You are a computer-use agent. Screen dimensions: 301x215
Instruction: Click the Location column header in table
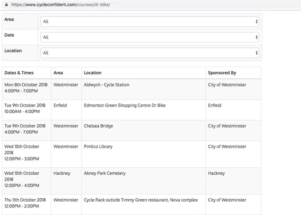93,73
